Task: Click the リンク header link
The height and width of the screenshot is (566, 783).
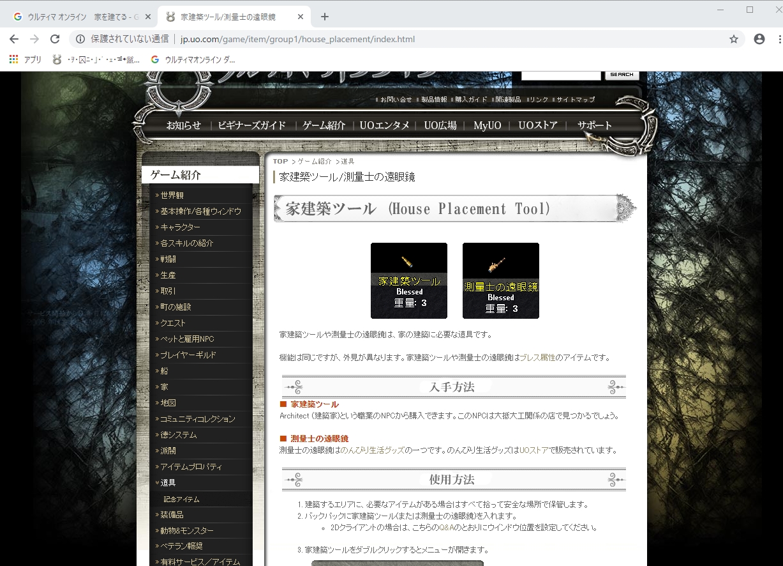Action: 538,100
